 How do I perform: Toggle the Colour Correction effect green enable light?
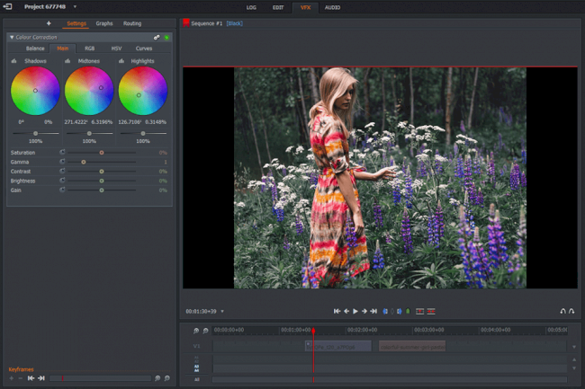click(x=166, y=37)
